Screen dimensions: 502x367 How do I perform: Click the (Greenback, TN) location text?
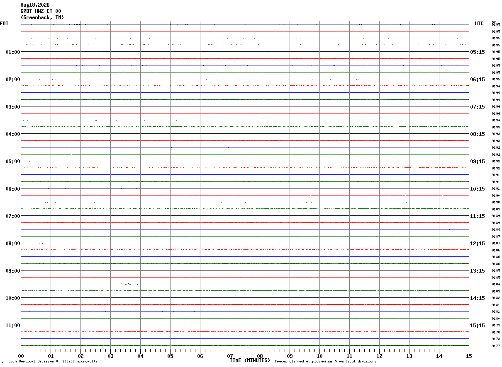pyautogui.click(x=42, y=17)
